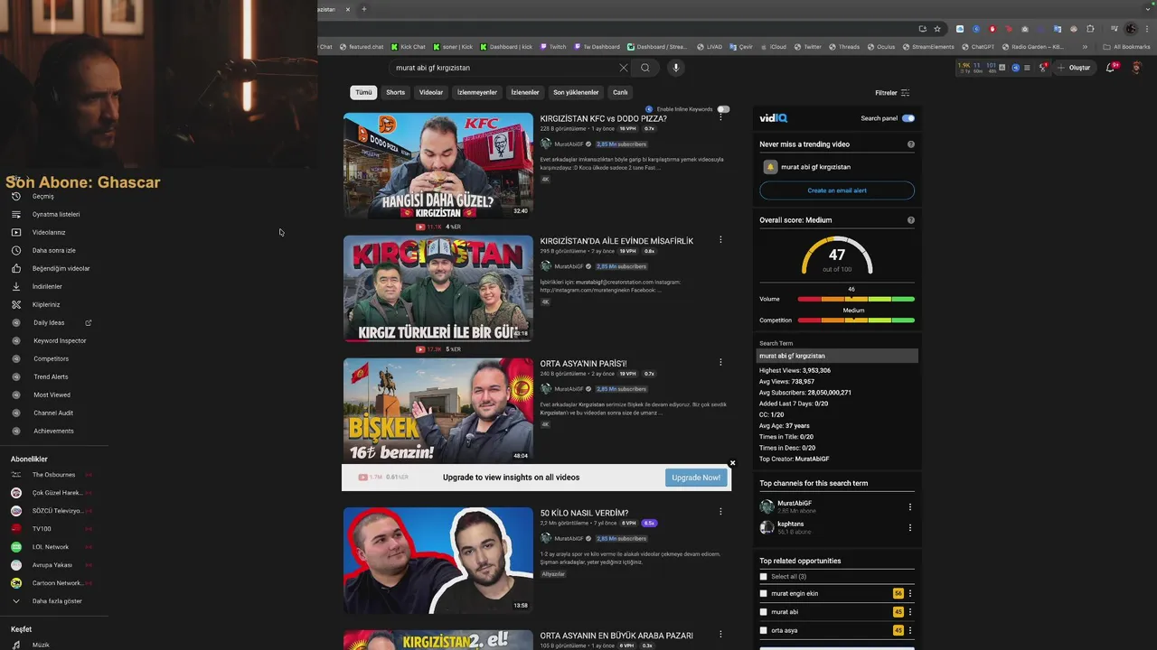Open The Osbournes subscription channel
This screenshot has width=1157, height=650.
tap(54, 475)
